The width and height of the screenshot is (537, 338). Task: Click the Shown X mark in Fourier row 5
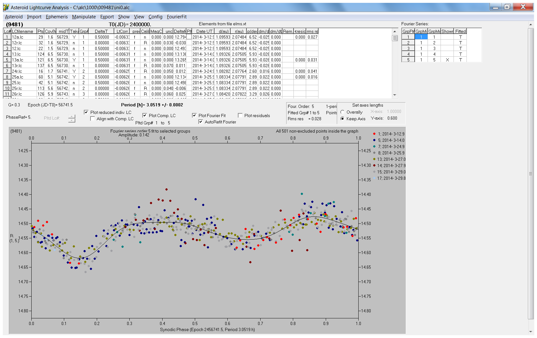point(447,60)
